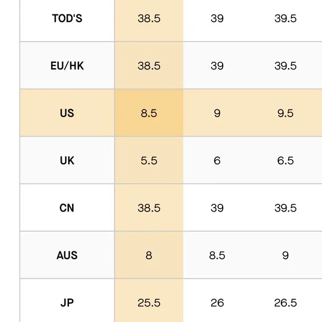Select CN size 38.5 cell
Screen dimensions: 322x322
pos(149,208)
